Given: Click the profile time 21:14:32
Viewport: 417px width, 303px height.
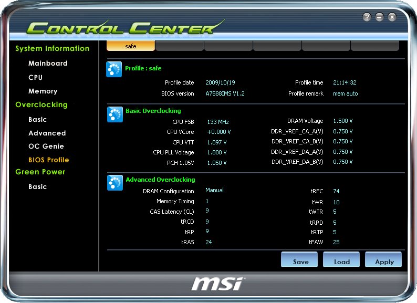Looking at the screenshot, I should 345,82.
